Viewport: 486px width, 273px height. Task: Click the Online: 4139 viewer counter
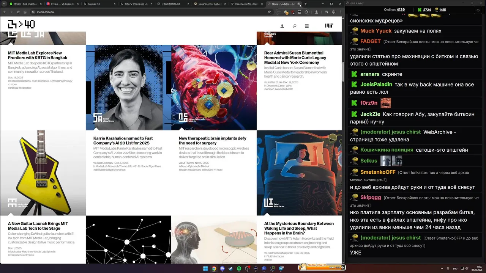tap(394, 10)
